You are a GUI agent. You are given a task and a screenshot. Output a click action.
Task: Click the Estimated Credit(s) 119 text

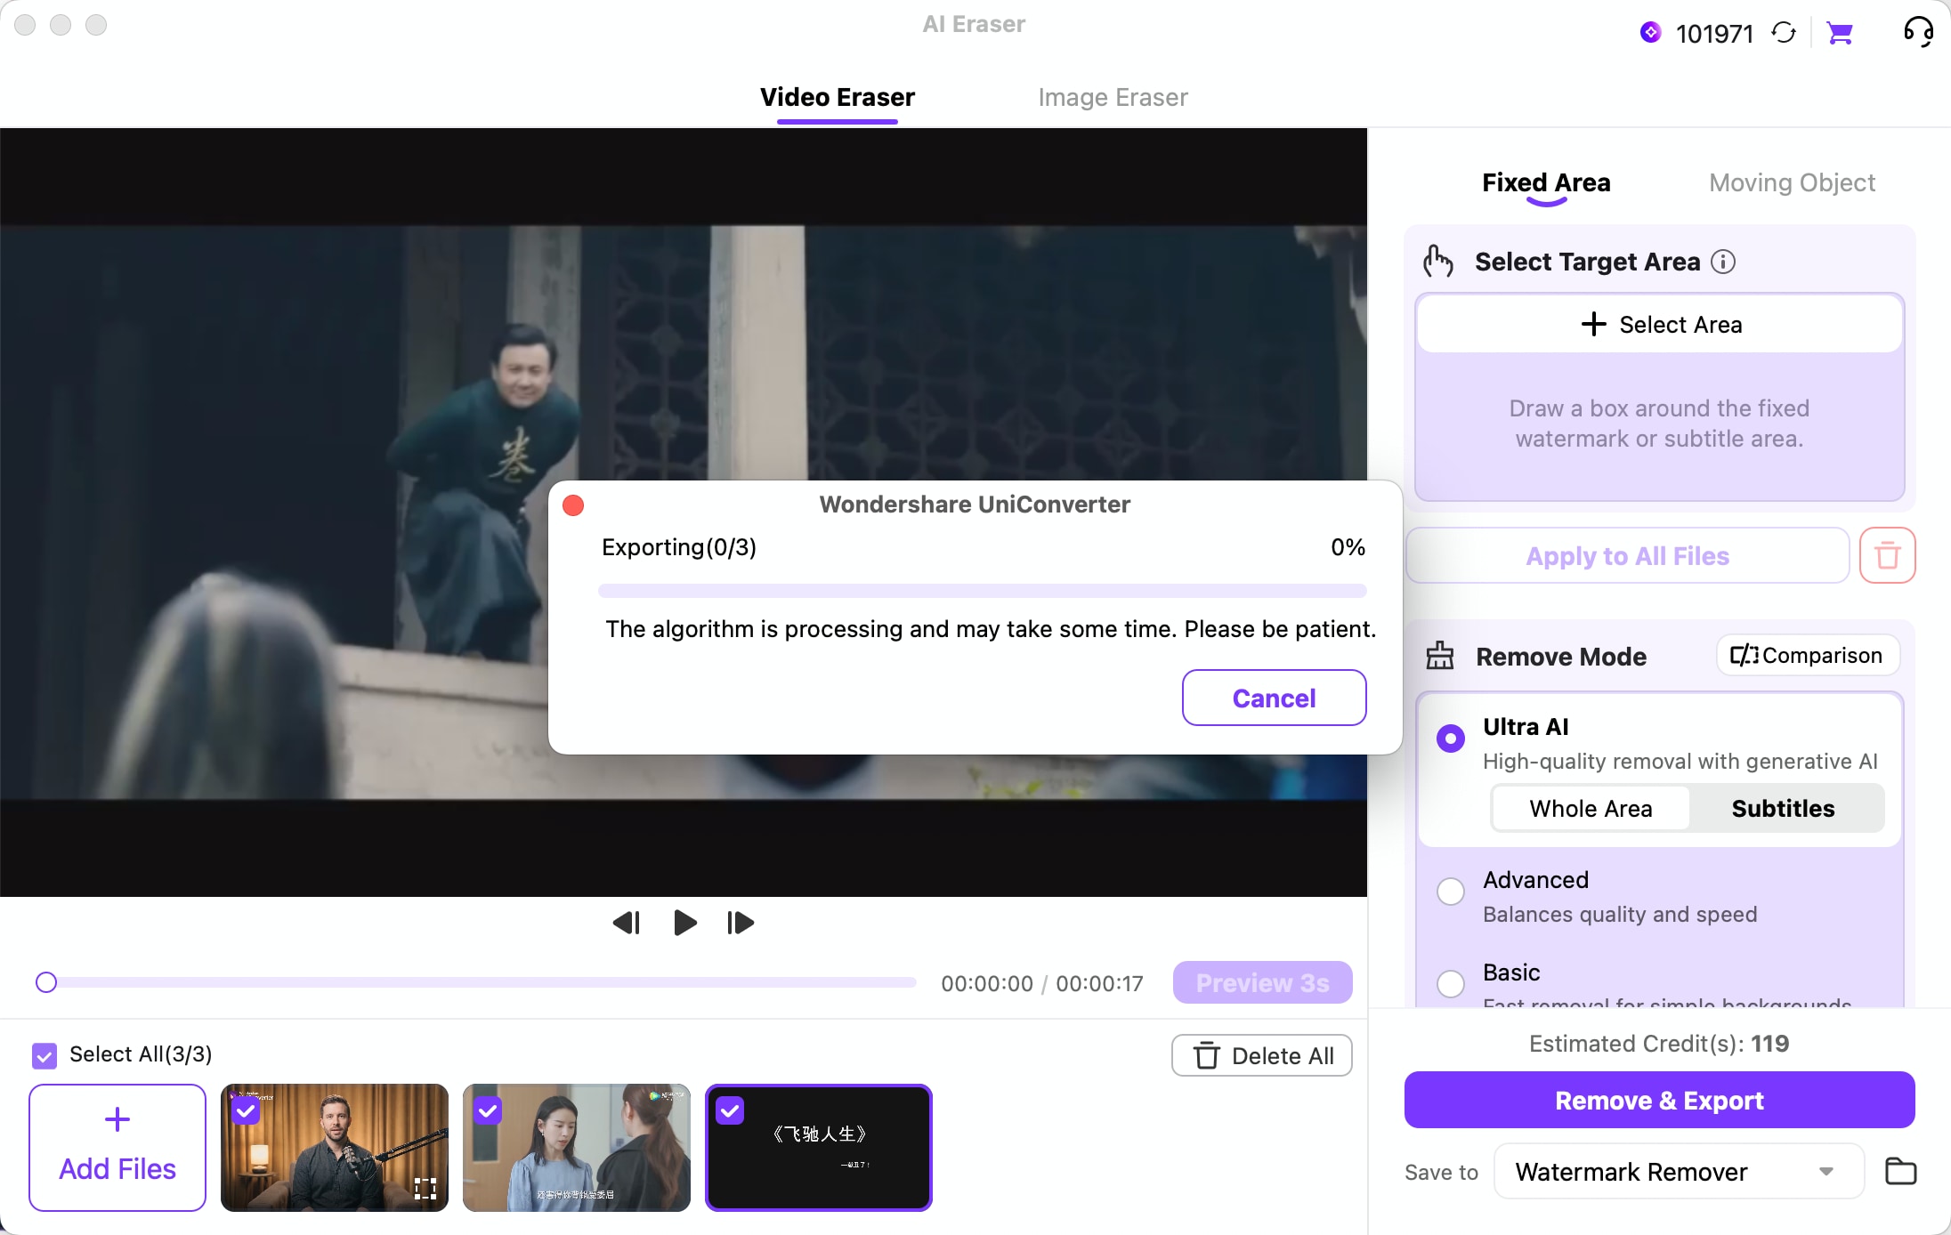1659,1043
